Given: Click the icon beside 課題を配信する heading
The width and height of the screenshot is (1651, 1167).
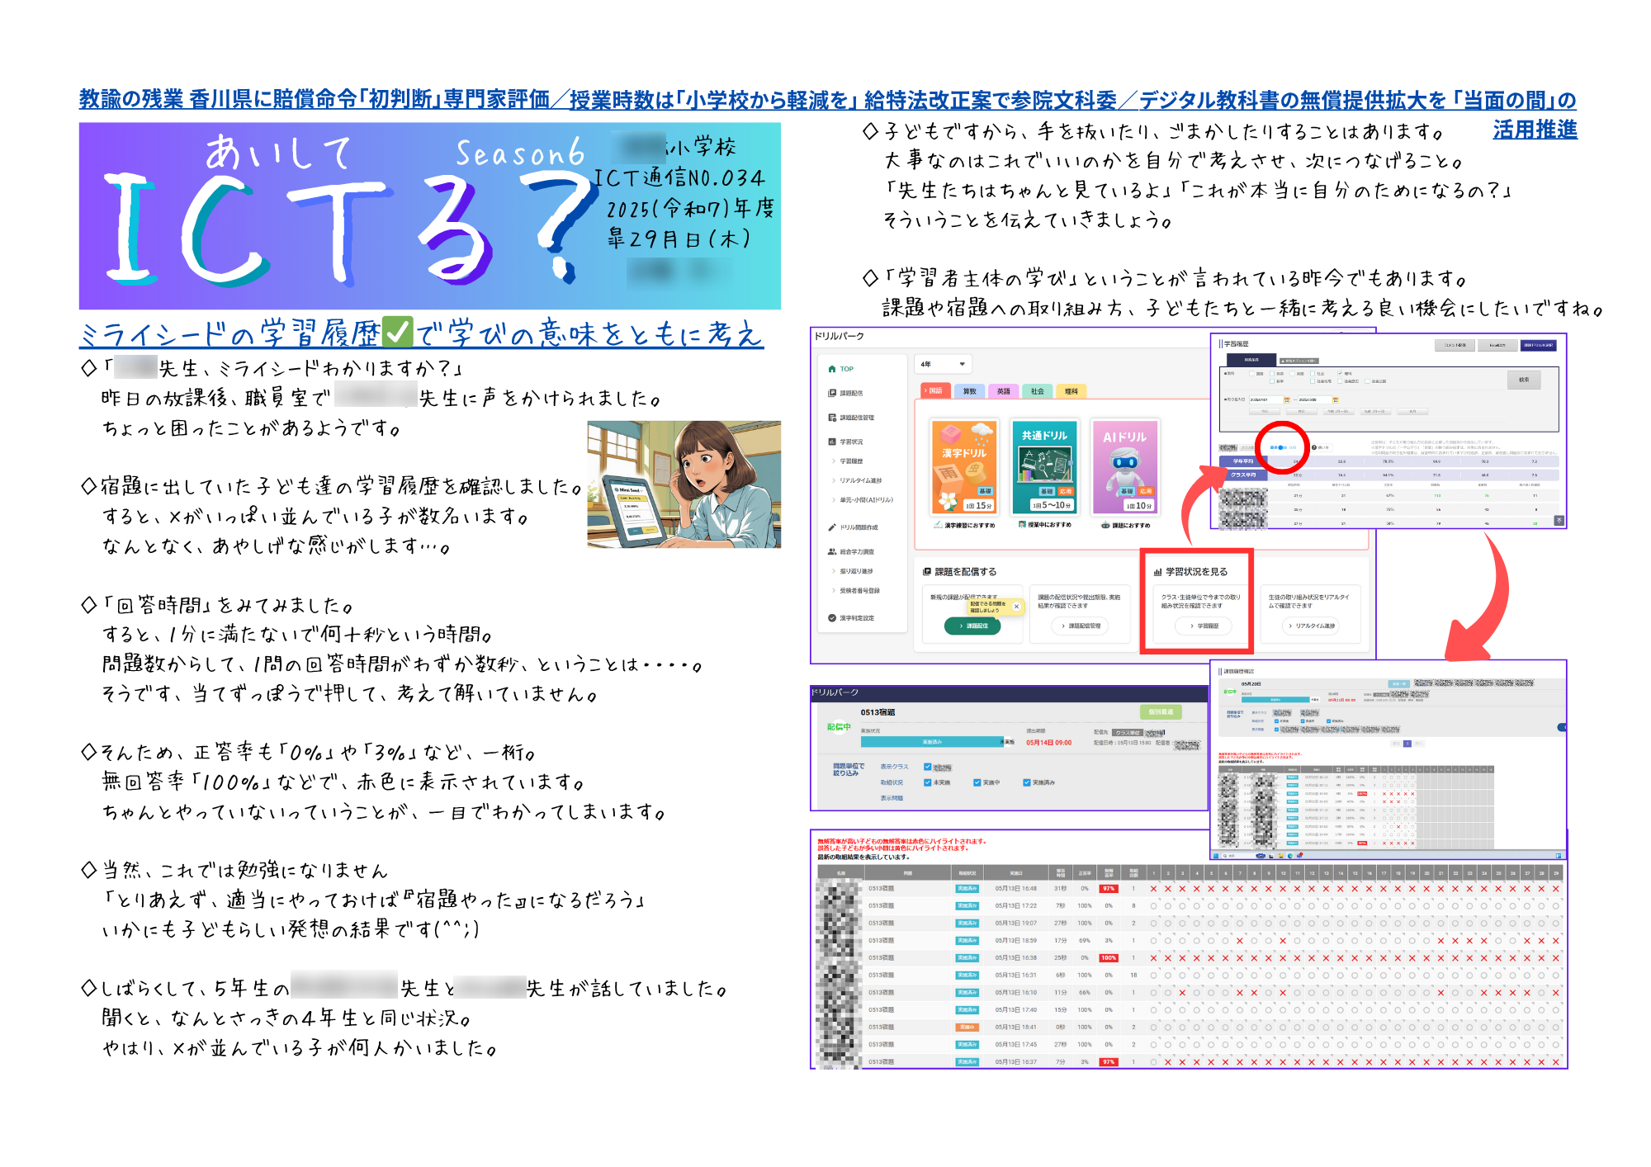Looking at the screenshot, I should coord(928,572).
